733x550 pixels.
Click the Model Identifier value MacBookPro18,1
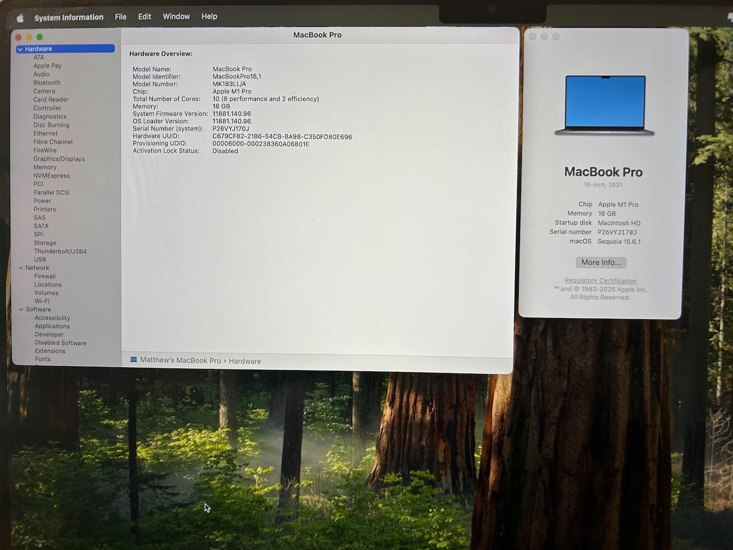click(237, 77)
